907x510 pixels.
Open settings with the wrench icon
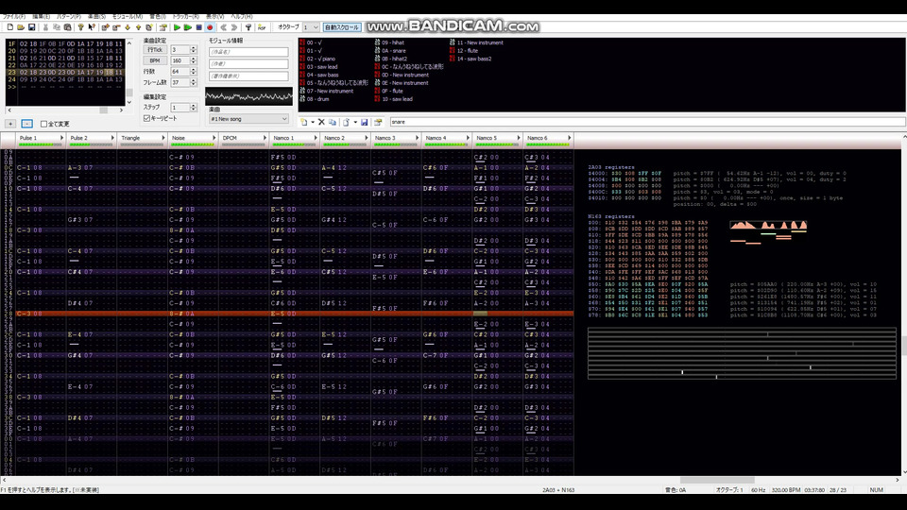click(x=248, y=27)
